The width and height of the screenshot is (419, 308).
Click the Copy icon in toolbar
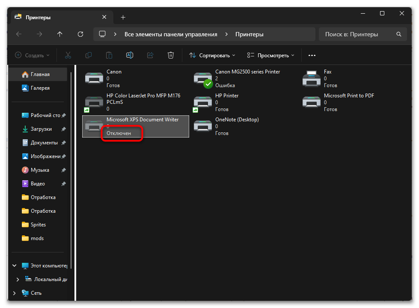tap(89, 55)
